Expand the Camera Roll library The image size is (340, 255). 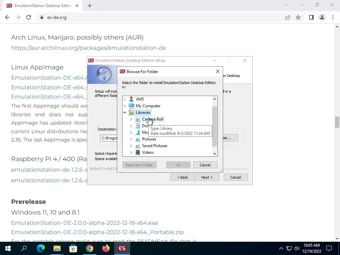(x=131, y=119)
